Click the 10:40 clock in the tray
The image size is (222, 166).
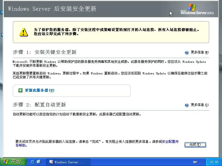click(x=214, y=162)
